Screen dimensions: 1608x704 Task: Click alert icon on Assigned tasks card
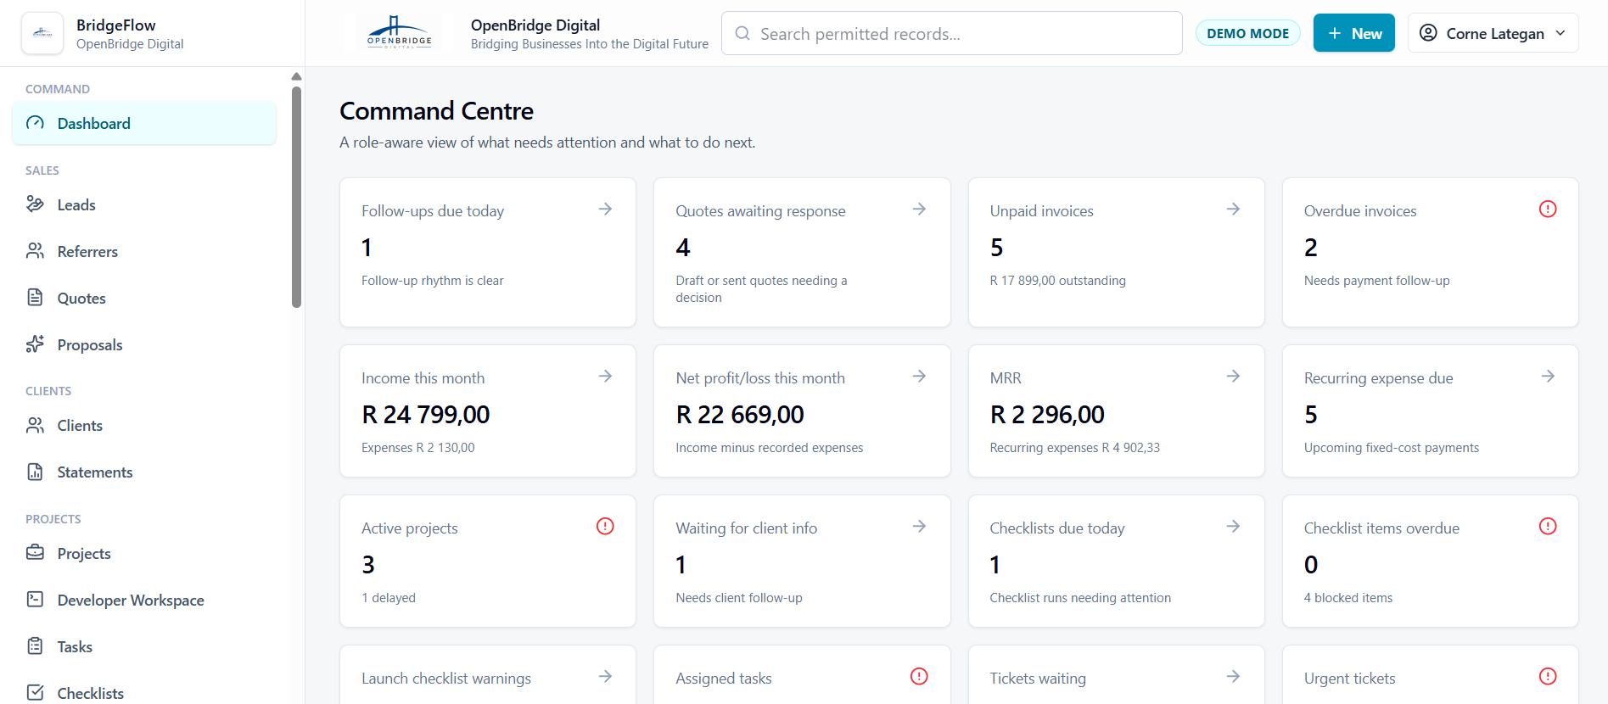[919, 676]
